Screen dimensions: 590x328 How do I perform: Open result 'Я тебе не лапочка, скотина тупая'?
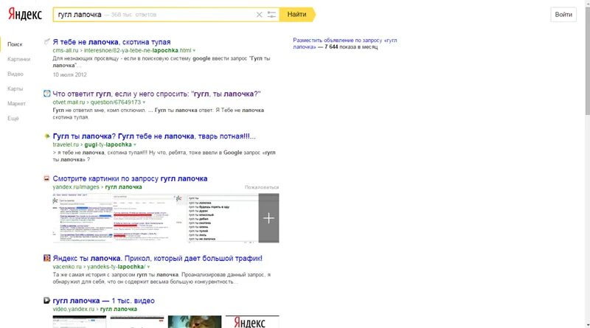tap(112, 42)
